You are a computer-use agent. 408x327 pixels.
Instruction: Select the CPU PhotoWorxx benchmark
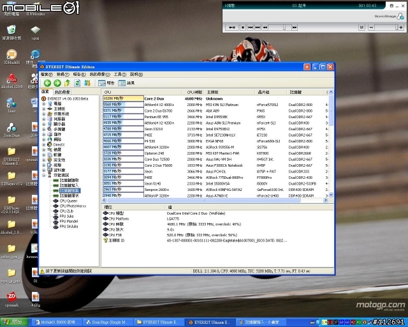tap(73, 206)
